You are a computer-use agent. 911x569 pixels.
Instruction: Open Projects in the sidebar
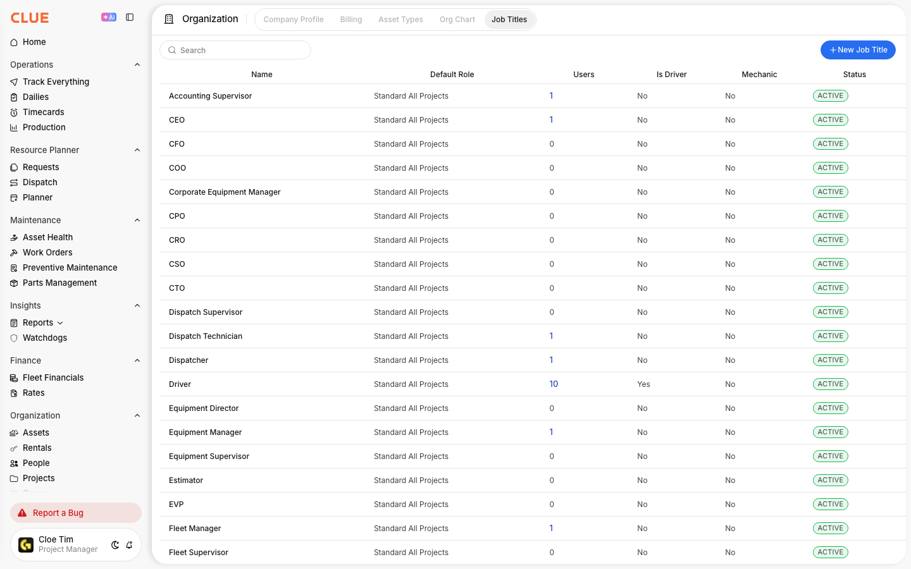pos(39,478)
